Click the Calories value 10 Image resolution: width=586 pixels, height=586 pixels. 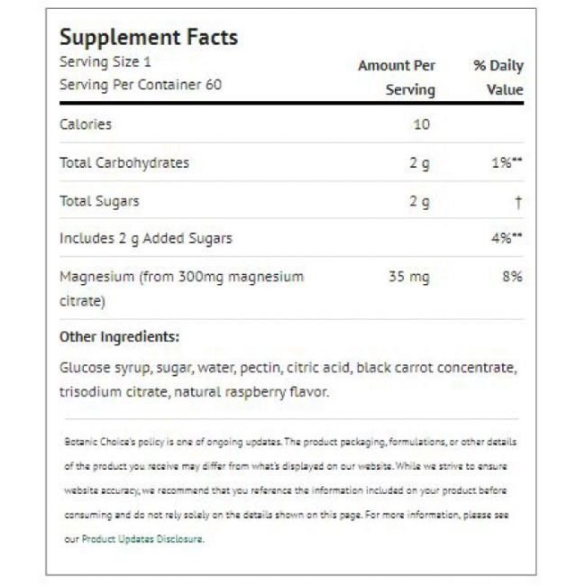(422, 124)
